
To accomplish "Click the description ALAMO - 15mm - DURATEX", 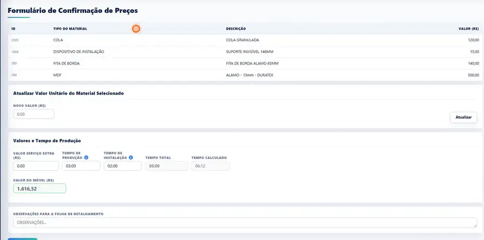I will (250, 75).
